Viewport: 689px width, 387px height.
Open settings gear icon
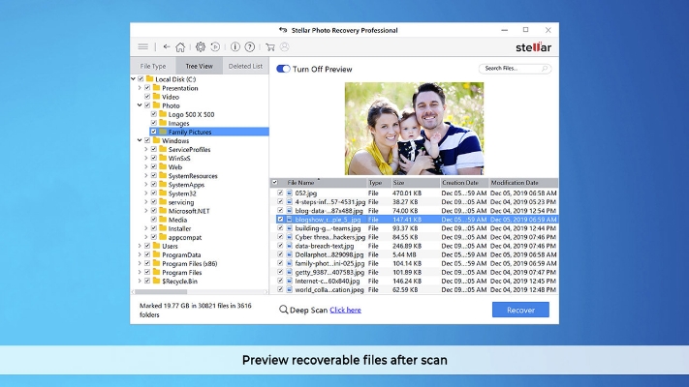pos(201,46)
